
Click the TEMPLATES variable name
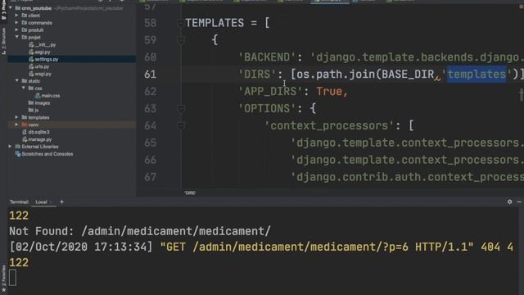click(215, 23)
